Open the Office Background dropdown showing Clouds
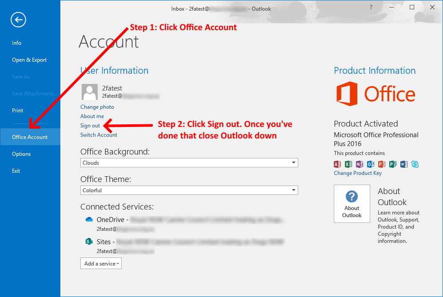 [x=189, y=163]
